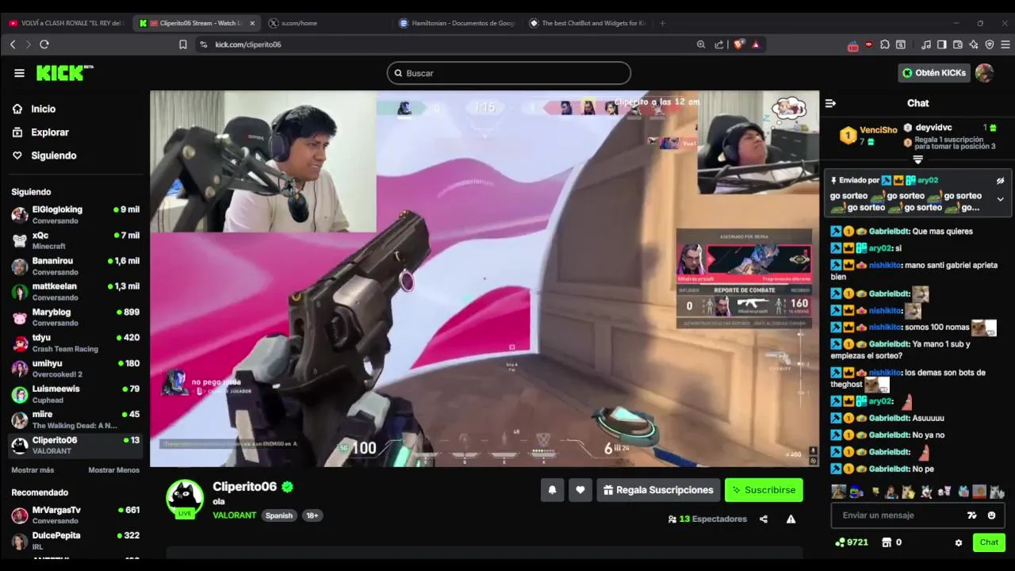Image resolution: width=1015 pixels, height=571 pixels.
Task: Open umihyu channel in the following list
Action: 75,368
